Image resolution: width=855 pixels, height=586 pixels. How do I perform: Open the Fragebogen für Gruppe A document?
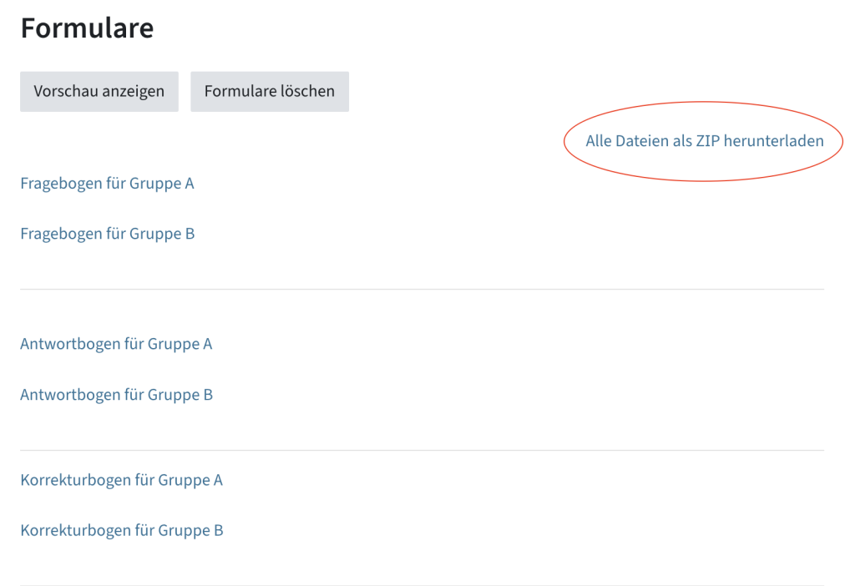(107, 183)
